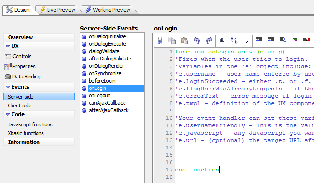Click the red lines toolbar icon
Screen dimensions: 314x183
(x=307, y=41)
